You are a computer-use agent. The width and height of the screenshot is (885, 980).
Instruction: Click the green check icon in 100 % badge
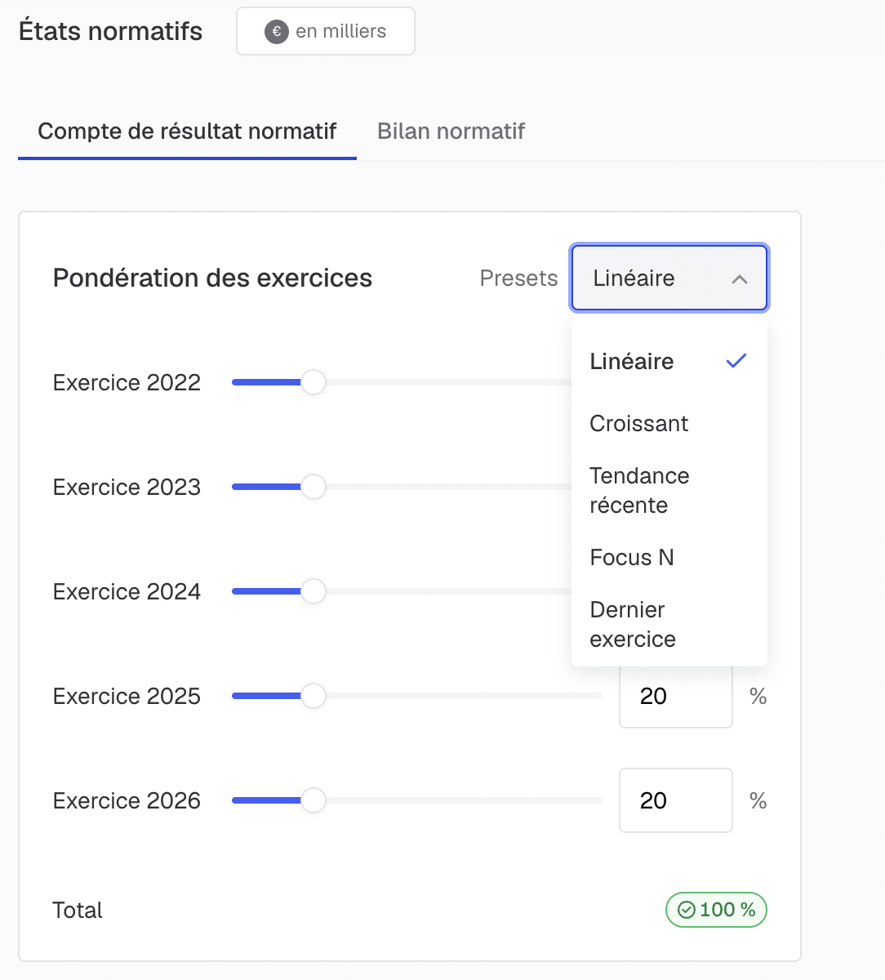(687, 910)
